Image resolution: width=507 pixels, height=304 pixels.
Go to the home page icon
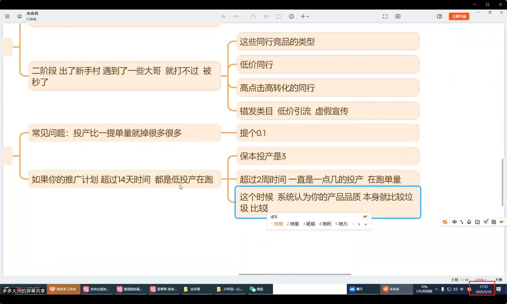point(19,17)
